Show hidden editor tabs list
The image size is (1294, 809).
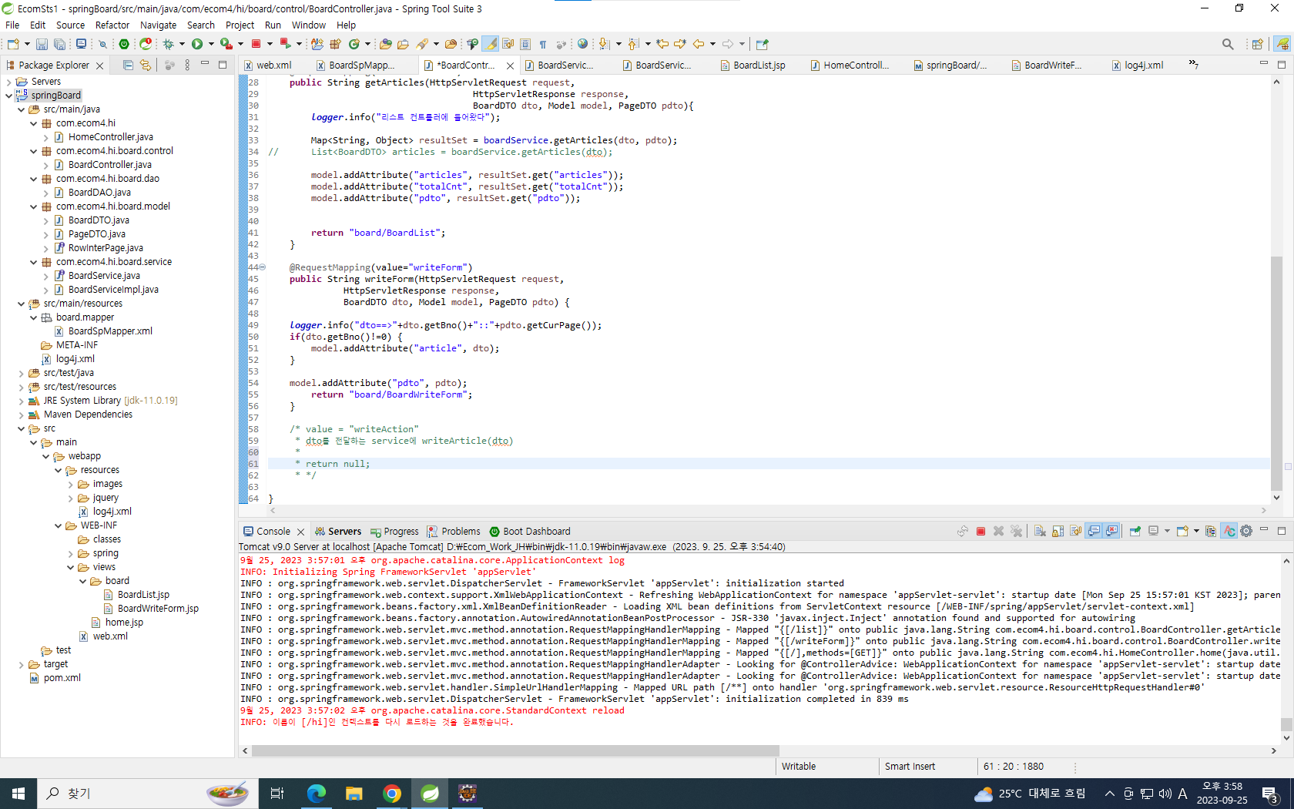click(1193, 64)
